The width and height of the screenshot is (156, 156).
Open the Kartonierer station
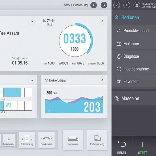tap(73, 140)
